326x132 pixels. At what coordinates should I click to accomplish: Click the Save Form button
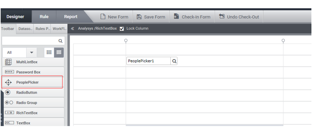point(151,17)
